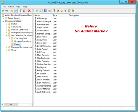Click the Forward arrow in the toolbar

pos(7,11)
